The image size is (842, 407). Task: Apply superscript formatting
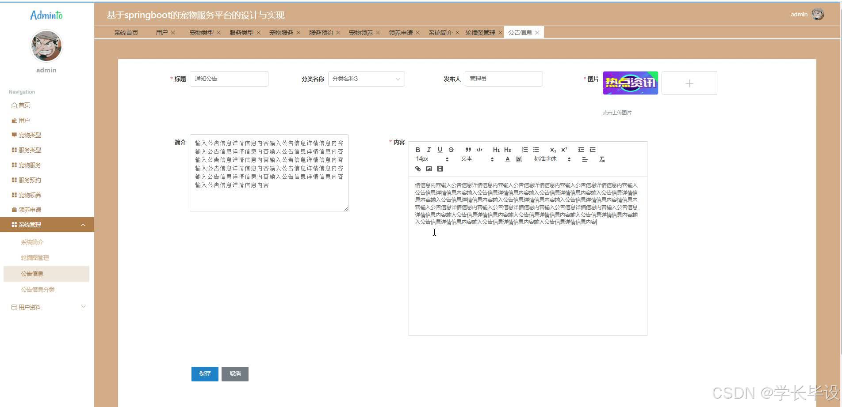click(x=564, y=150)
